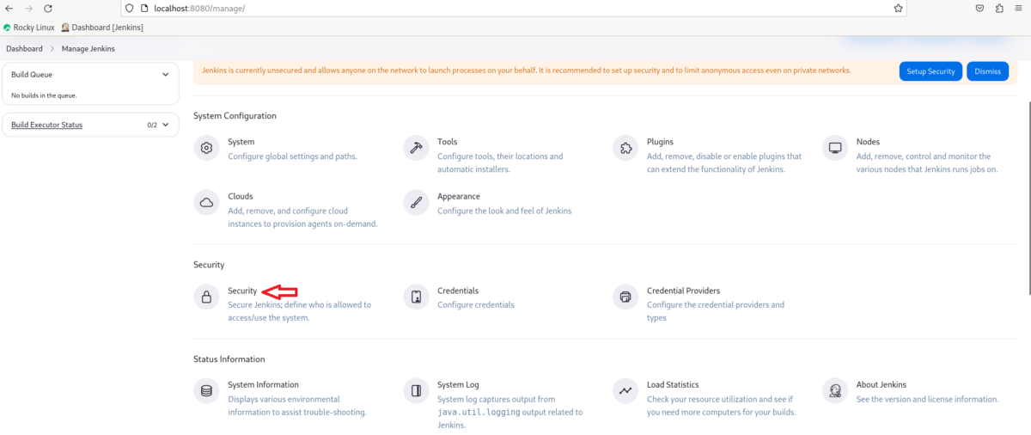1031x435 pixels.
Task: Reload the page with the refresh icon
Action: tap(47, 9)
